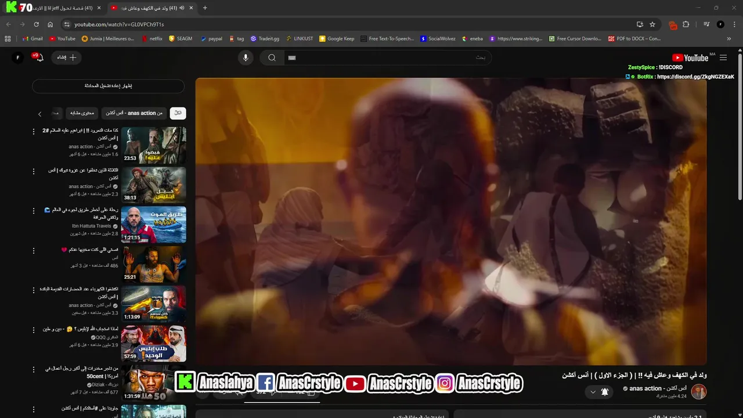Open Gmail bookmark

(x=33, y=39)
